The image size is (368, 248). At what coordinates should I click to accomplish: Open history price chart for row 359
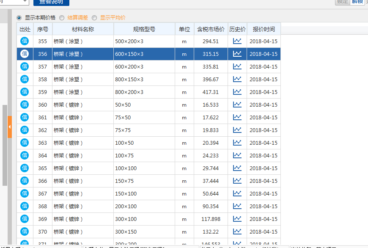tap(237, 92)
